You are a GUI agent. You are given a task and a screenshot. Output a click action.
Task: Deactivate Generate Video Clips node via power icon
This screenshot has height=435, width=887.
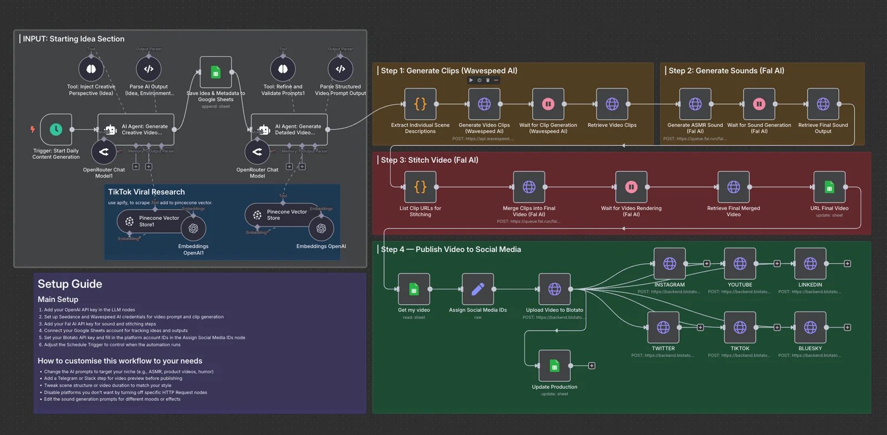click(x=480, y=80)
